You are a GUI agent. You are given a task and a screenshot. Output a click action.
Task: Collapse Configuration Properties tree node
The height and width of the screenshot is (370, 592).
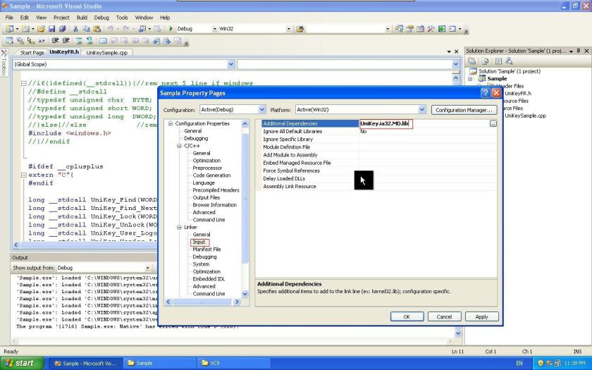(x=171, y=123)
